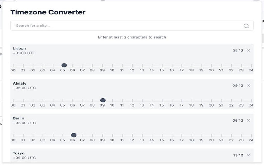Remove Lisbon from the converter
This screenshot has width=264, height=165.
click(x=248, y=50)
